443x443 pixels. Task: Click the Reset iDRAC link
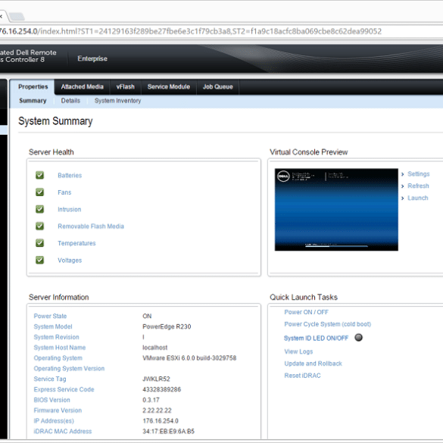(302, 376)
